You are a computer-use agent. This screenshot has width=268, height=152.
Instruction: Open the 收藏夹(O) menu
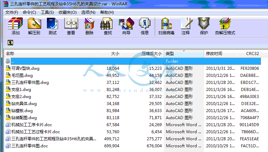68,12
